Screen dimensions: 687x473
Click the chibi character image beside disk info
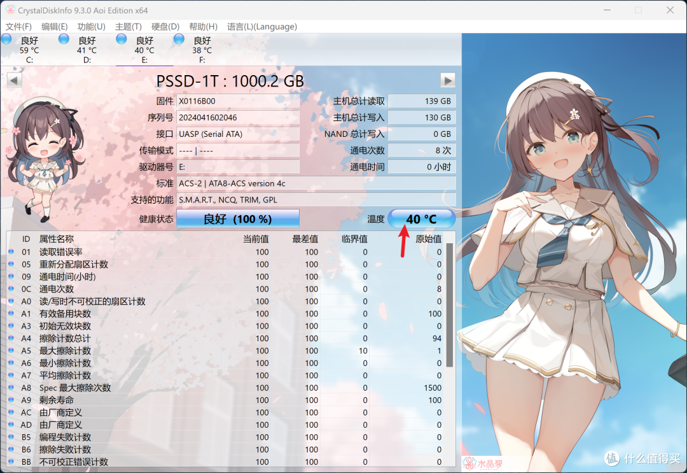point(46,159)
